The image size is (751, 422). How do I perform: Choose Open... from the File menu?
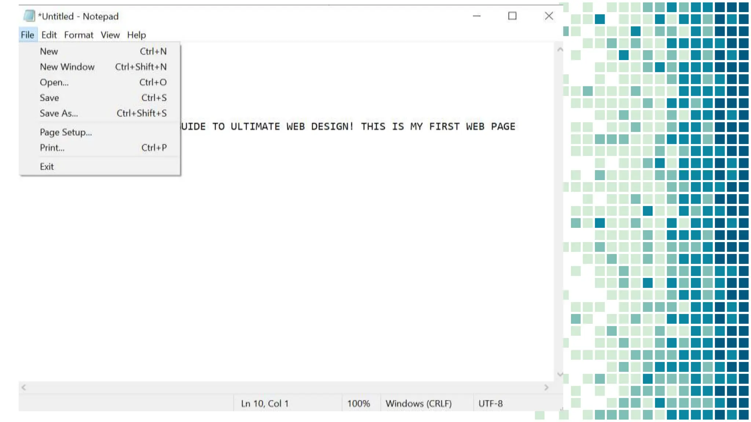tap(54, 82)
